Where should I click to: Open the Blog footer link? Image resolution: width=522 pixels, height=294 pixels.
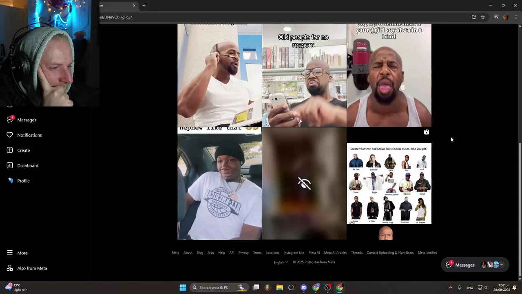coord(200,252)
